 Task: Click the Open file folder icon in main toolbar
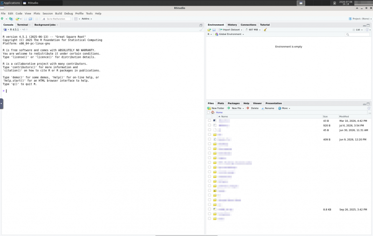point(17,19)
